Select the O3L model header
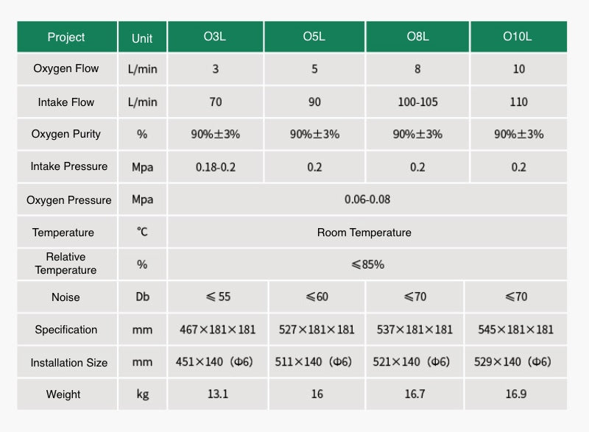 click(x=215, y=37)
